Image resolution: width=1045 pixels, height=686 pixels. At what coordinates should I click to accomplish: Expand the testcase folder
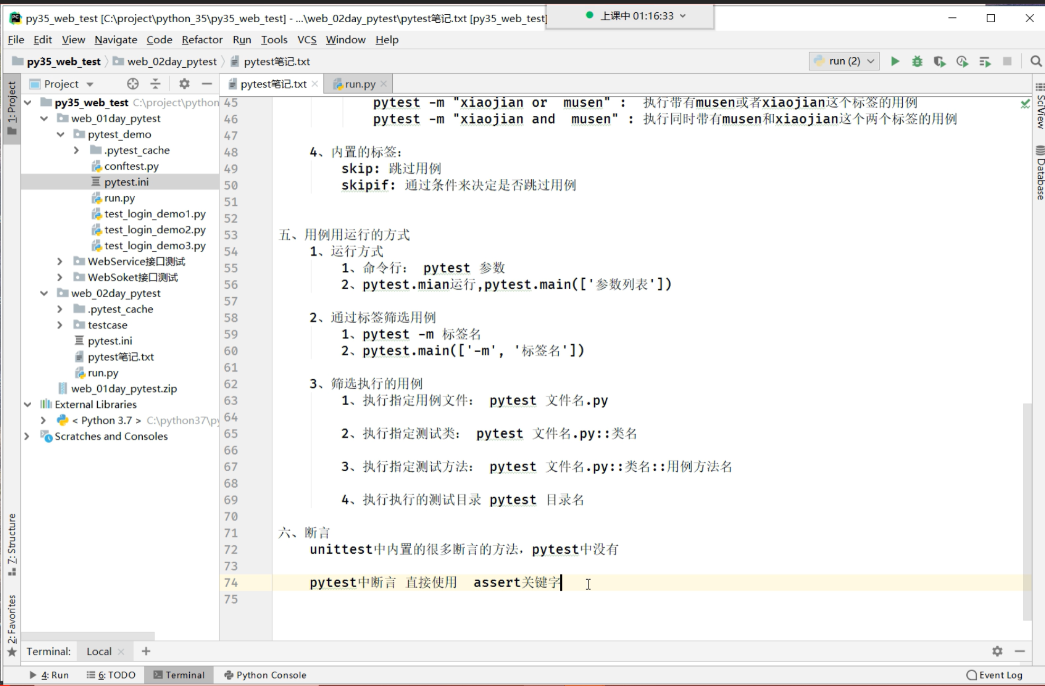(60, 325)
